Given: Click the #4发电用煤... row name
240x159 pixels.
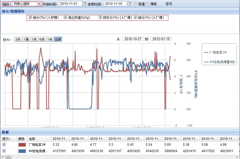Looking at the screenshot, I should pos(38,151).
